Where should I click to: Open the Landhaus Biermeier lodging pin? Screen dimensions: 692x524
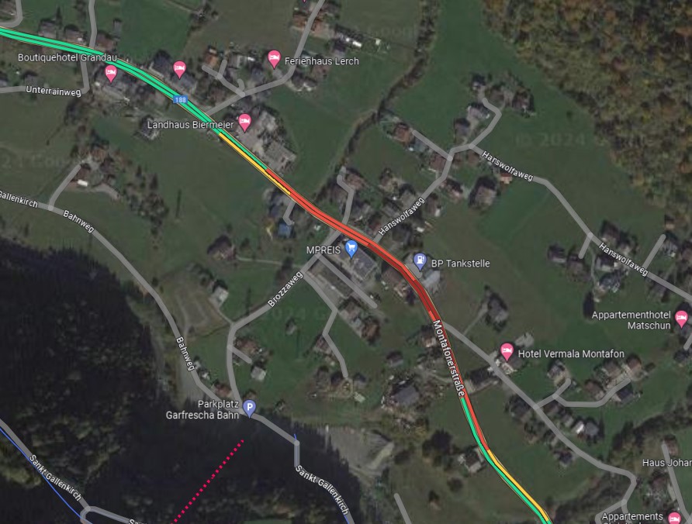(x=244, y=122)
